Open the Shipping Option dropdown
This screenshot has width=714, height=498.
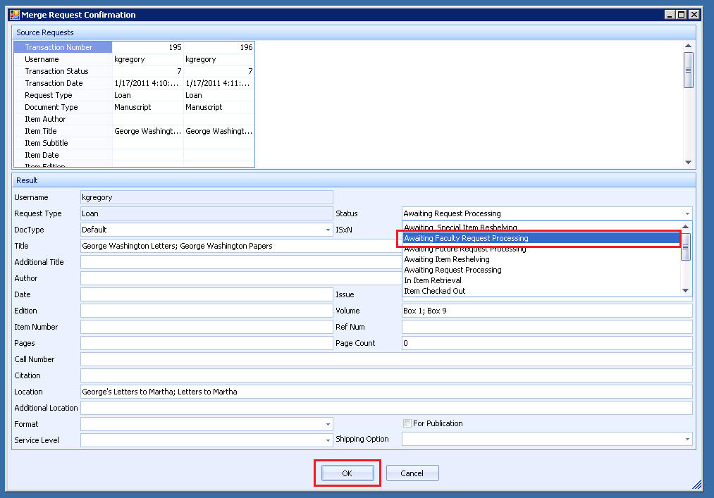pyautogui.click(x=687, y=439)
